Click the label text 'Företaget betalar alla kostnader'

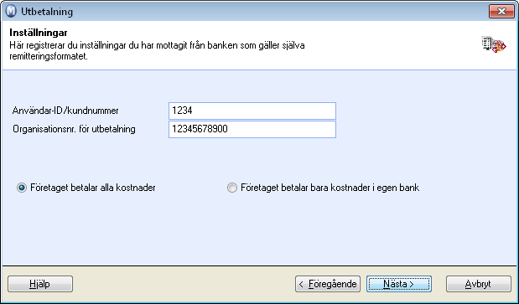click(x=93, y=188)
